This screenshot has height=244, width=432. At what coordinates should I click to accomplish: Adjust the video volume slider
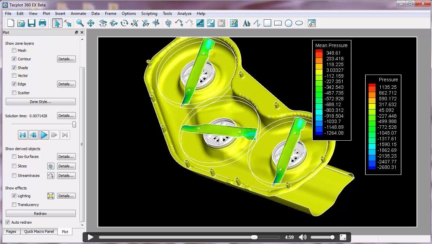coord(323,237)
